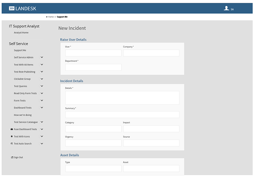This screenshot has height=180, width=254.
Task: Open the SA user profile icon
Action: point(226,8)
